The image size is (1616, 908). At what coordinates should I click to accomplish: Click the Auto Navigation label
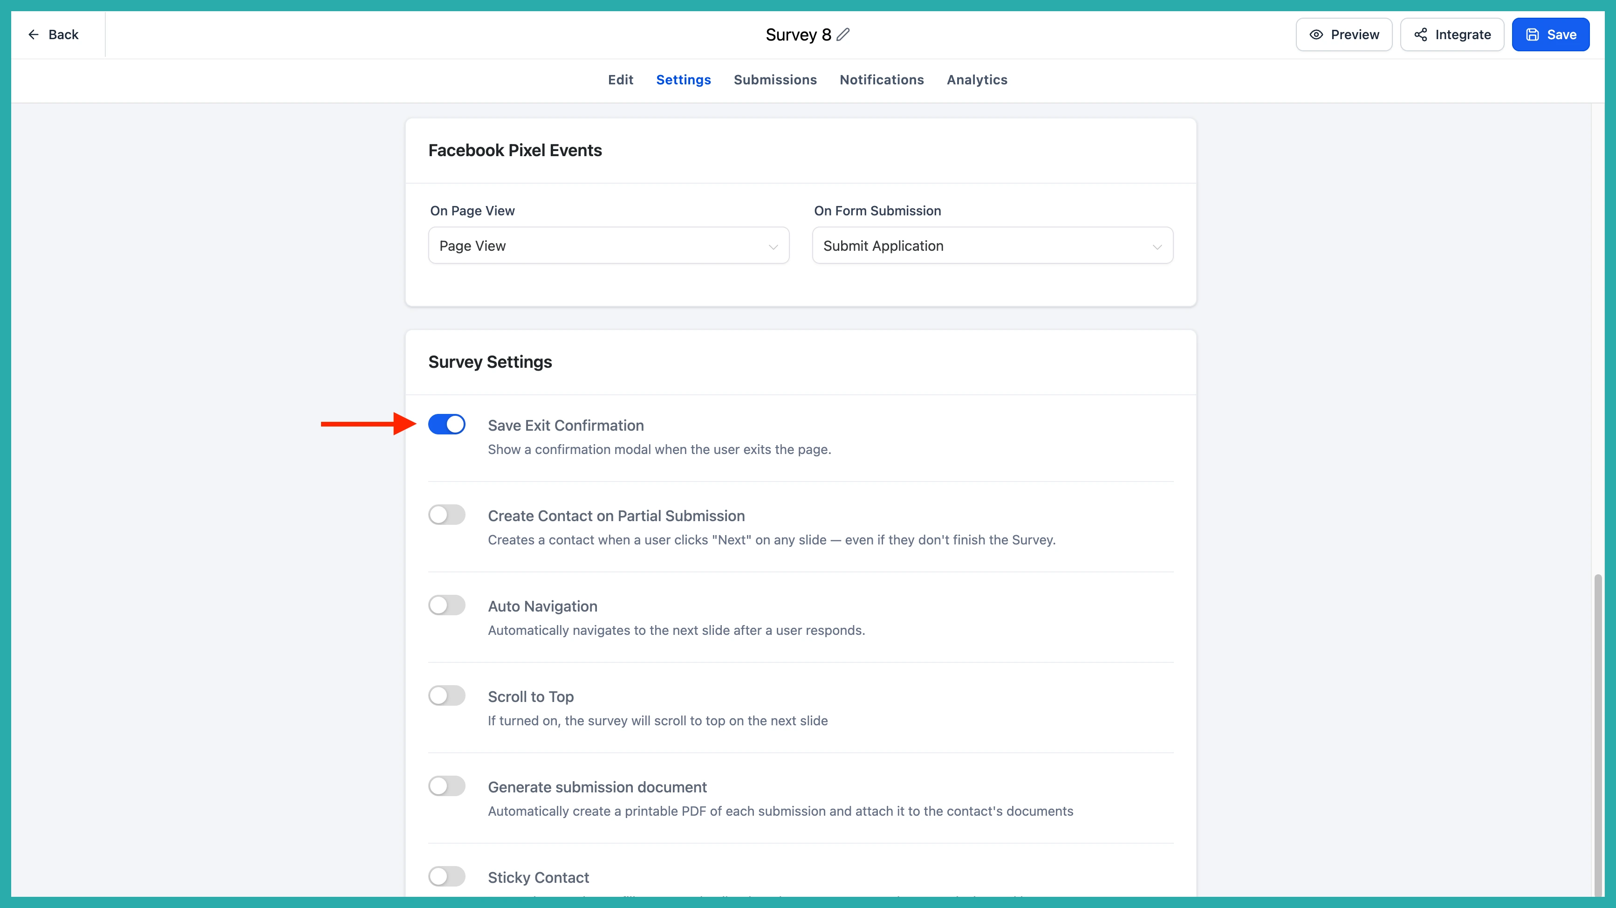(543, 606)
